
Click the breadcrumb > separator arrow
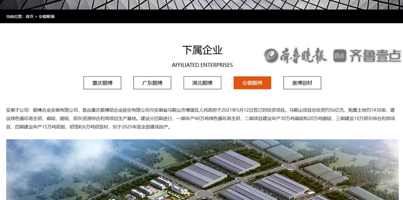pos(36,17)
